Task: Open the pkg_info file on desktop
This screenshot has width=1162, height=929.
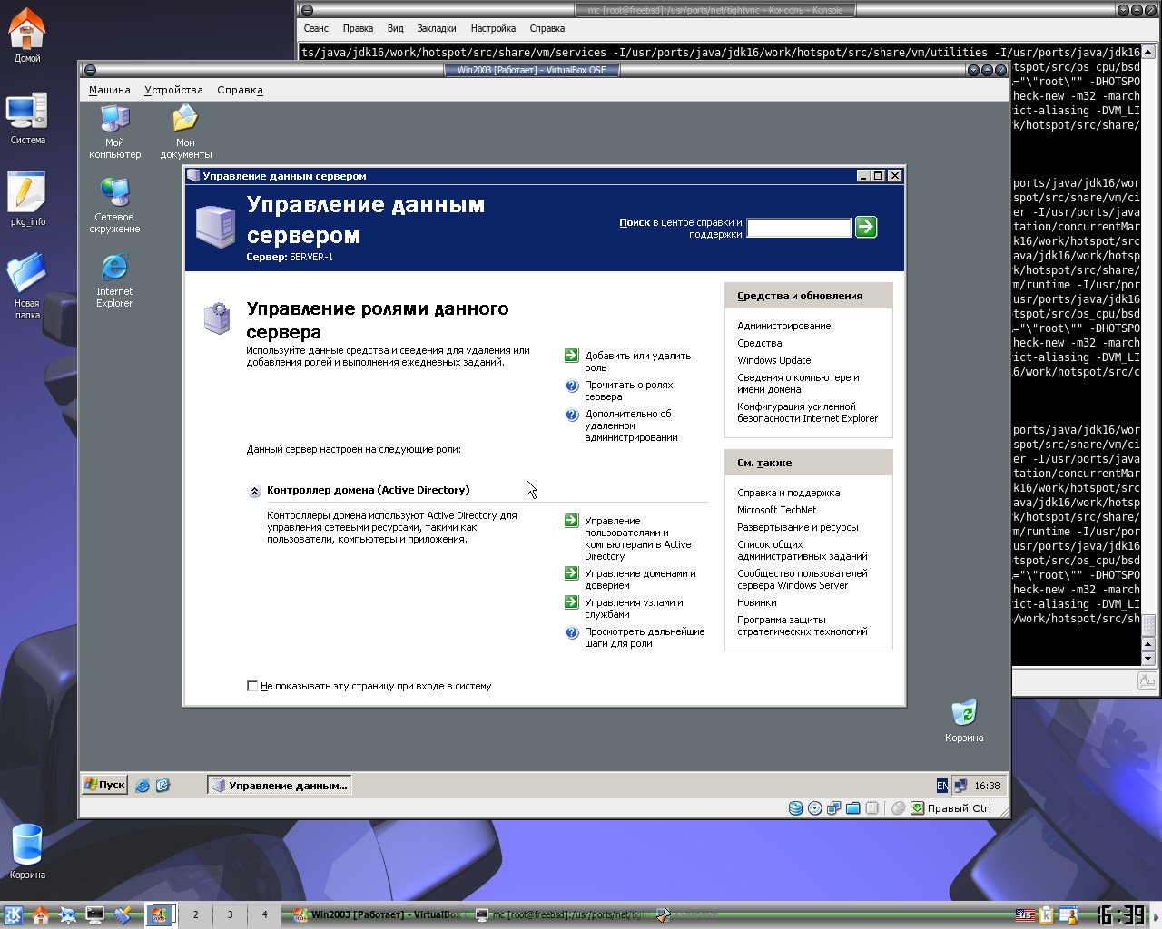Action: (26, 193)
